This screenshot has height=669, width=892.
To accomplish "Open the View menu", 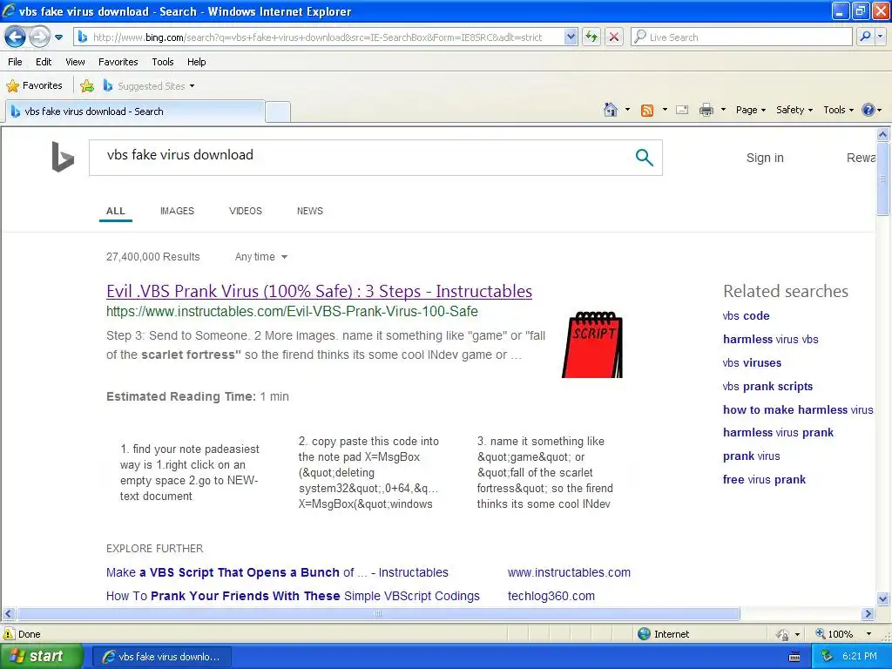I will click(75, 62).
